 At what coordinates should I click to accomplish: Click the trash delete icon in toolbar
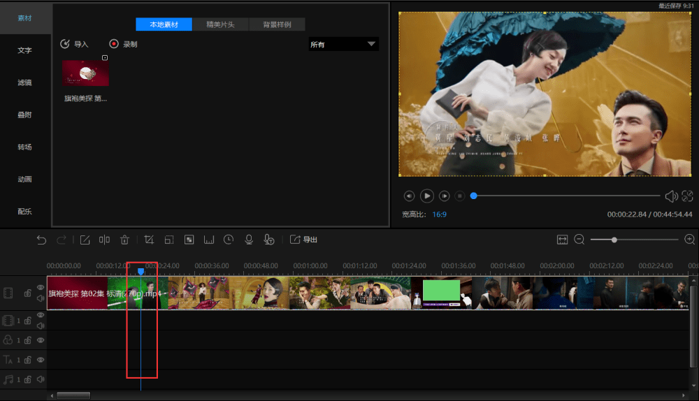124,240
